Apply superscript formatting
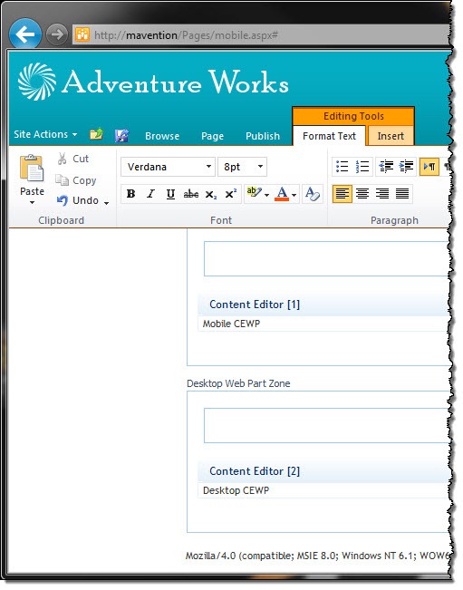Viewport: 463px width, 590px height. (230, 194)
